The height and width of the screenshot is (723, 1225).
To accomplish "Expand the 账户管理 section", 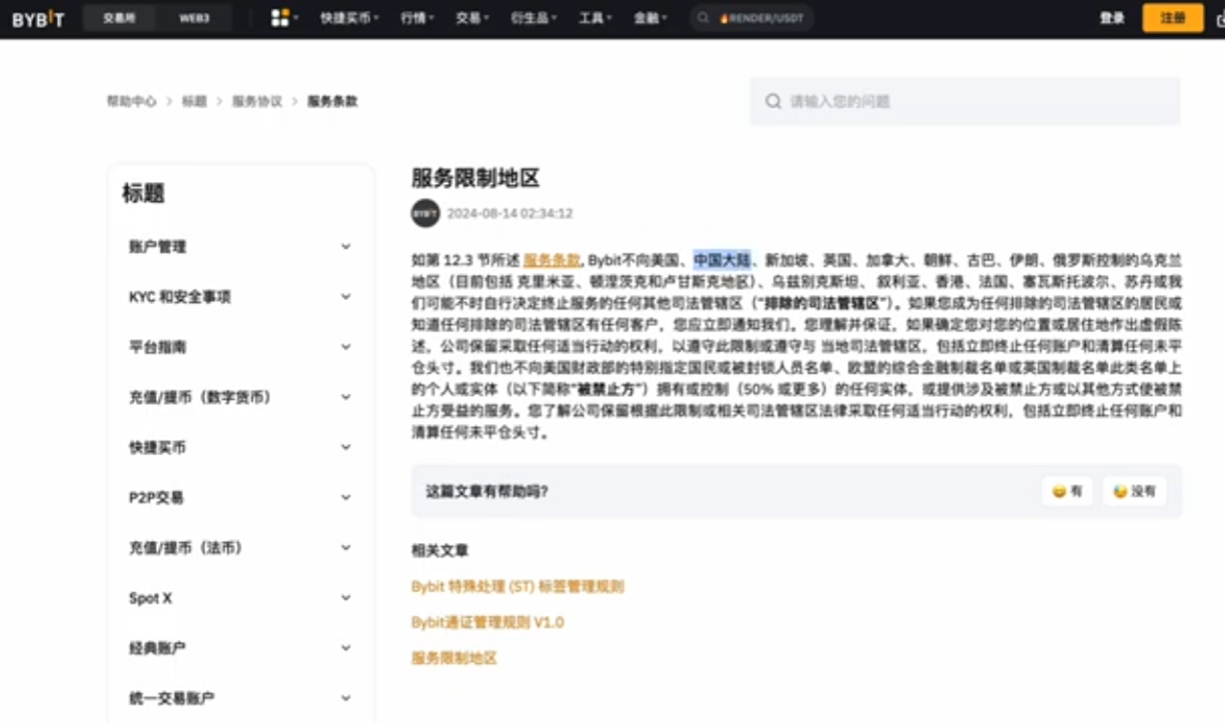I will click(240, 247).
